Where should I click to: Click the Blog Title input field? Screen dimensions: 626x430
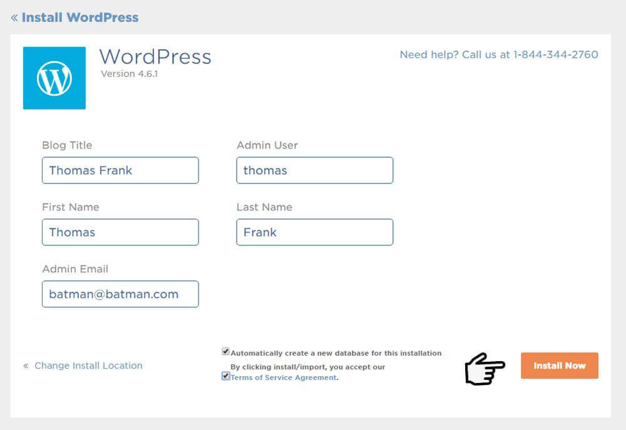click(120, 170)
